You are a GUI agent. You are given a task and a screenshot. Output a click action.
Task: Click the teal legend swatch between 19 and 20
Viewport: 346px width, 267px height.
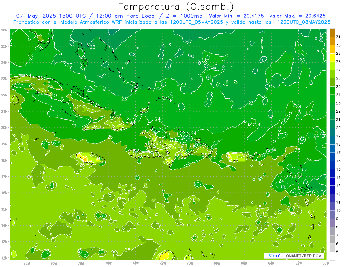pos(332,132)
